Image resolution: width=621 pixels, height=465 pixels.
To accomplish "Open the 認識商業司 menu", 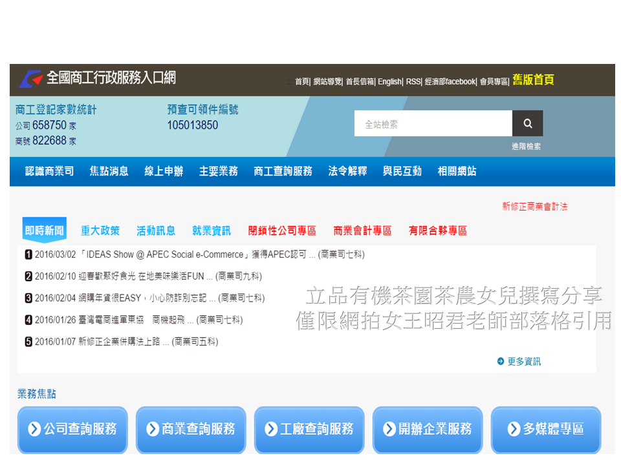I will pos(50,171).
